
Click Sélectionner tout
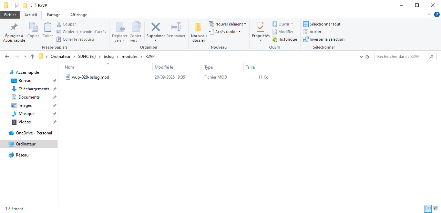pyautogui.click(x=322, y=24)
